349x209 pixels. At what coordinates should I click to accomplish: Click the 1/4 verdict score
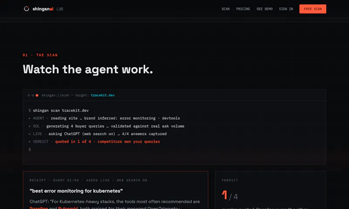(x=230, y=195)
